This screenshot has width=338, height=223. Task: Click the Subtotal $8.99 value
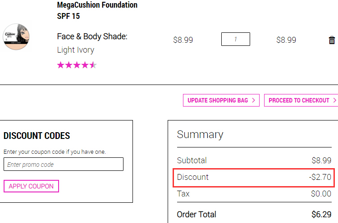pyautogui.click(x=321, y=161)
